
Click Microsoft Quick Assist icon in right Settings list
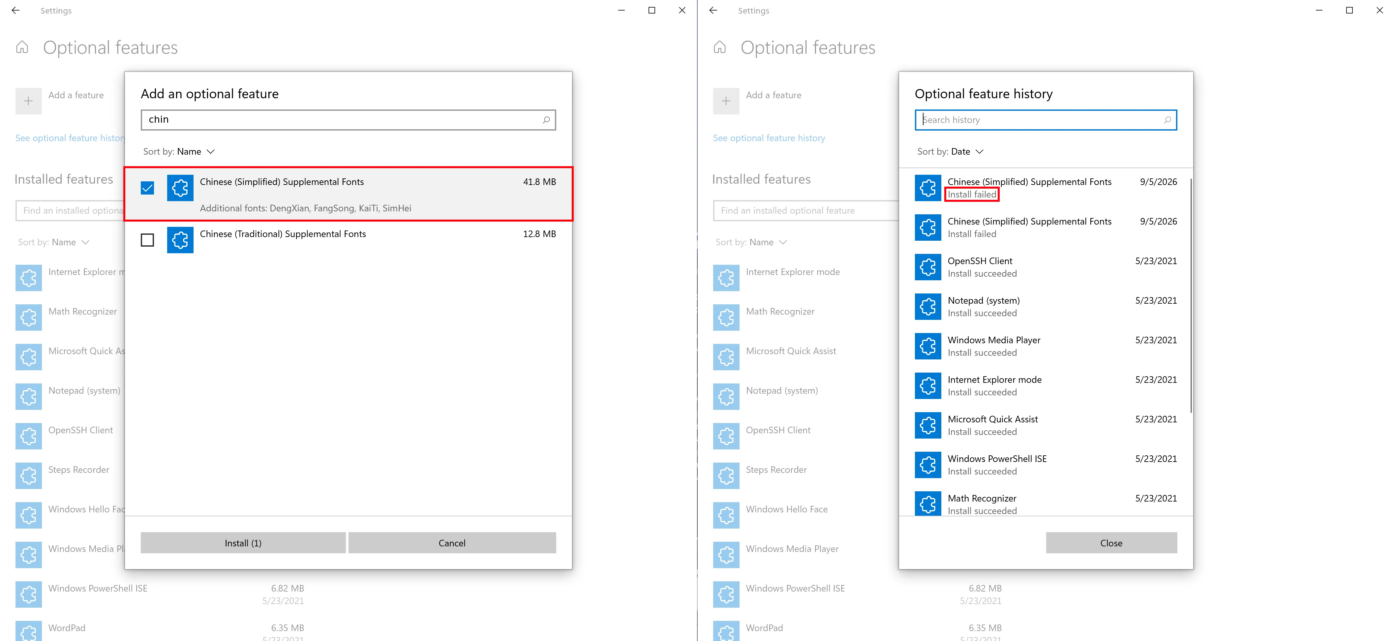tap(726, 357)
